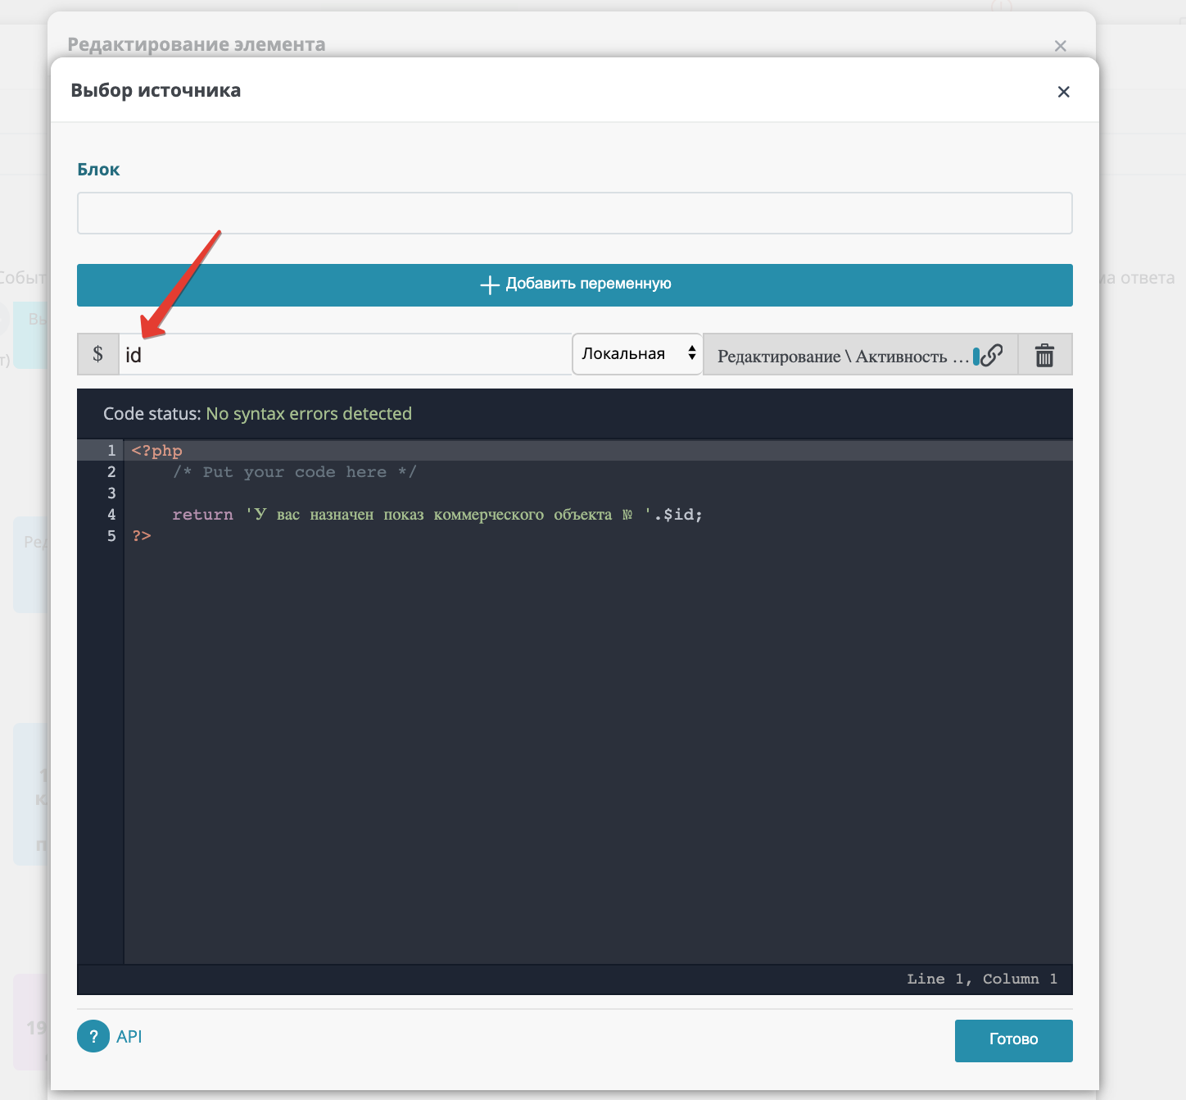Viewport: 1186px width, 1100px height.
Task: Click the link icon in the source field
Action: click(992, 355)
